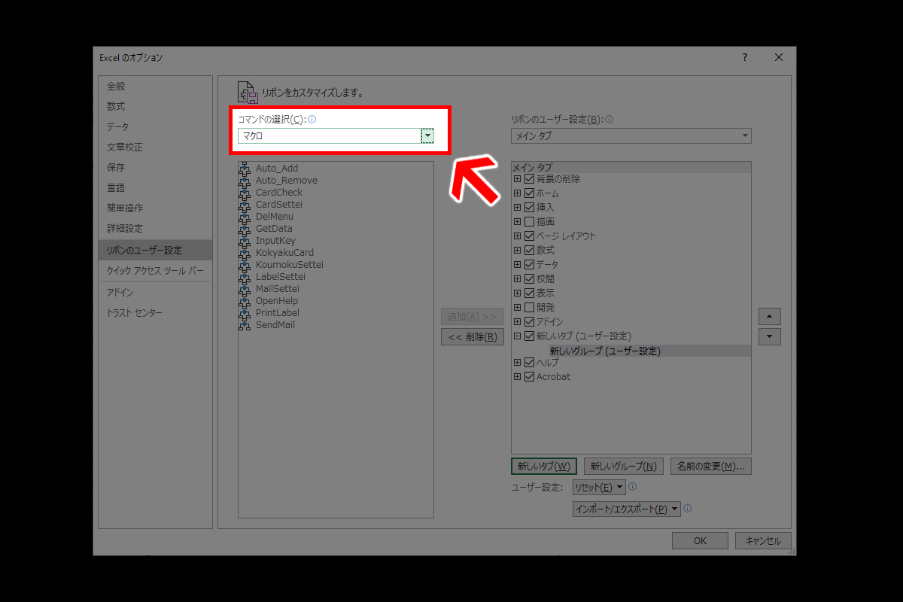This screenshot has width=903, height=602.
Task: Expand the アドイン tab node
Action: tap(517, 322)
